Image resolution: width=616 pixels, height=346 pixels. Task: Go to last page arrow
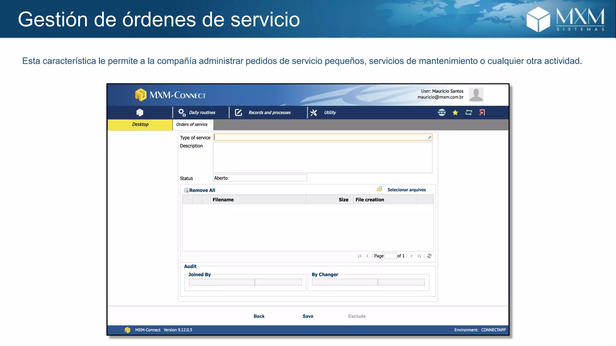click(419, 256)
